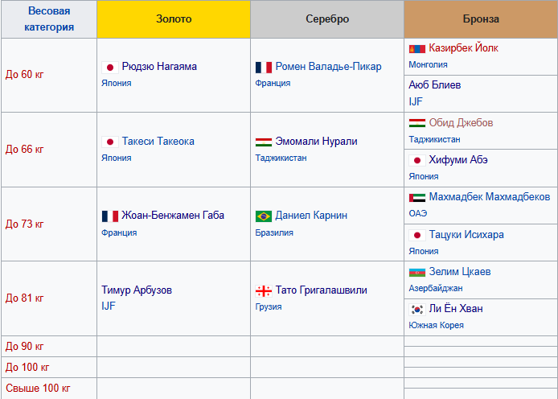Click the Южная Корея country link
Image resolution: width=558 pixels, height=399 pixels.
click(436, 325)
